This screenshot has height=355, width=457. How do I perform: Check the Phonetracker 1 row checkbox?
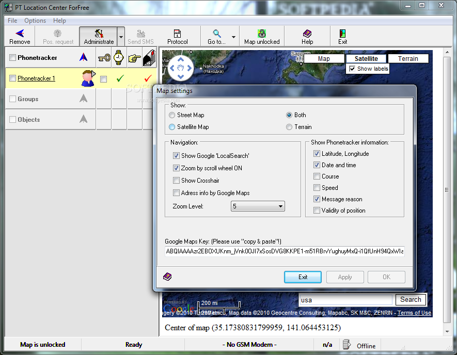[12, 78]
